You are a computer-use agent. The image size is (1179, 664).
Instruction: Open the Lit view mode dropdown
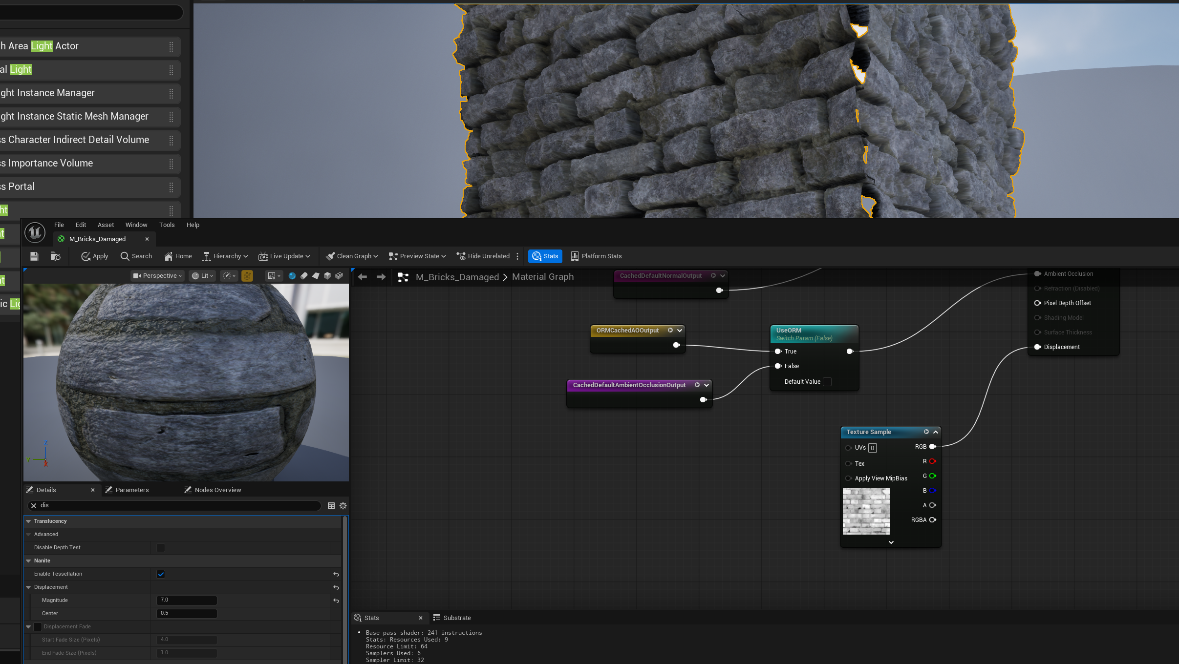203,276
